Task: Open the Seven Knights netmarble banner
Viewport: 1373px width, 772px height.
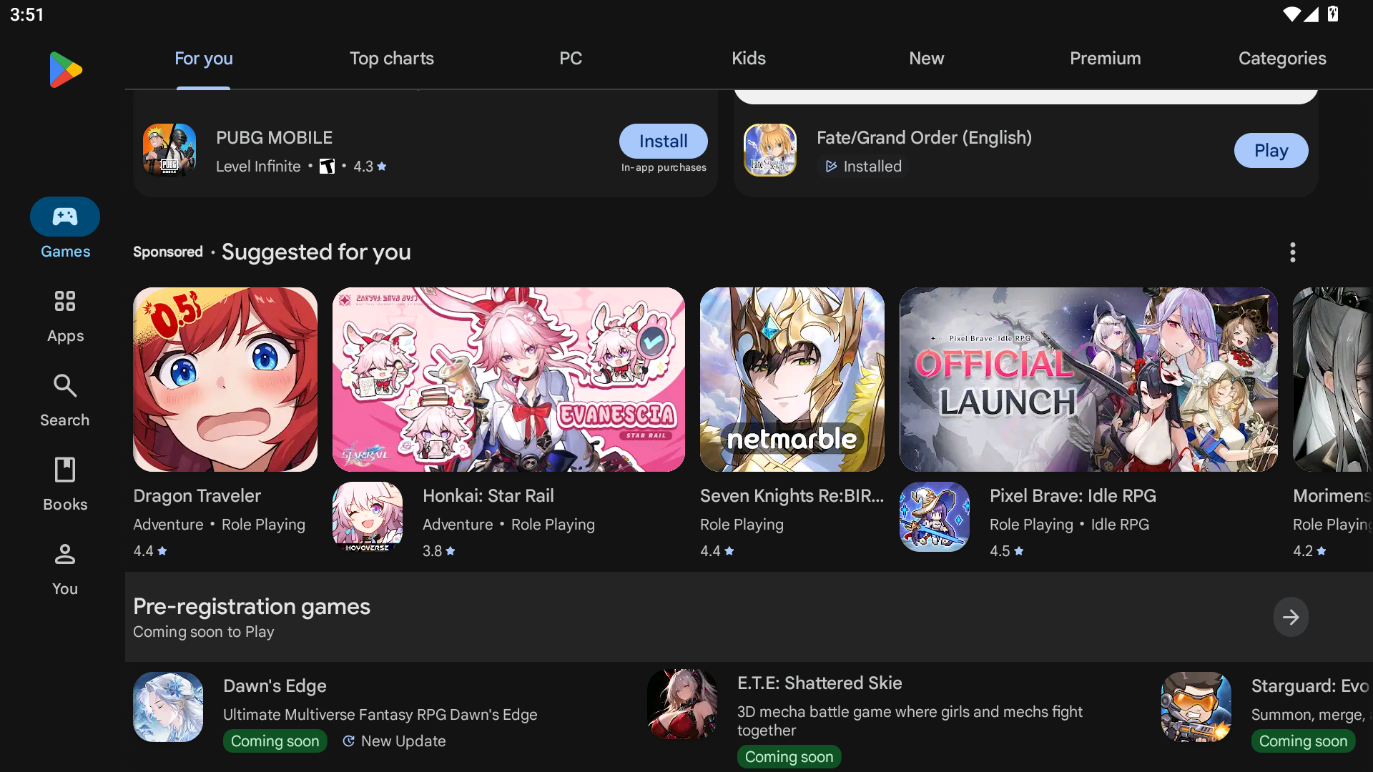Action: 792,380
